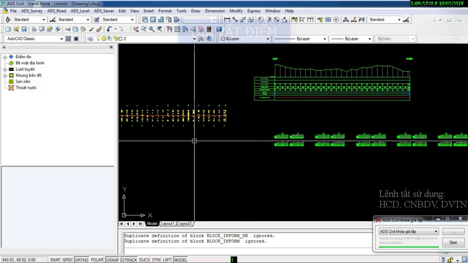Click the MODEL button in status bar

coord(181,260)
